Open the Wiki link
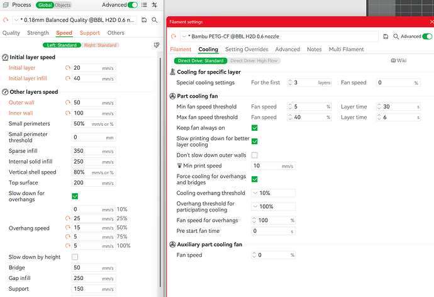434x297 pixels. tap(399, 60)
